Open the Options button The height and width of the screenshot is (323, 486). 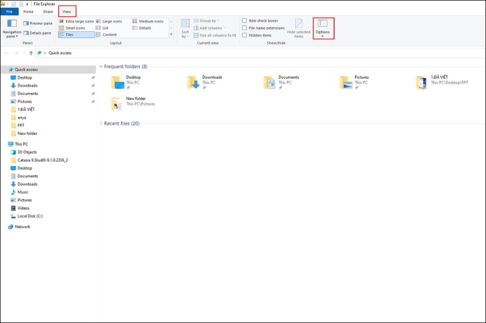(323, 28)
